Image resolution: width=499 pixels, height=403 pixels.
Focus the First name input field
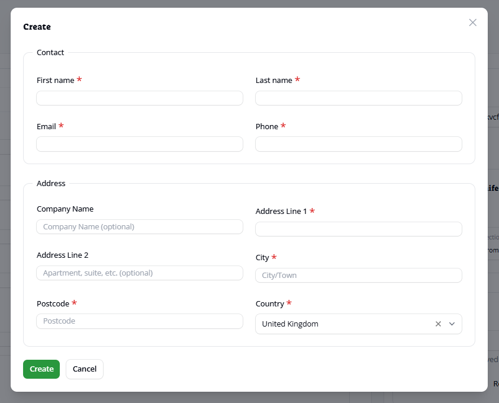(140, 98)
